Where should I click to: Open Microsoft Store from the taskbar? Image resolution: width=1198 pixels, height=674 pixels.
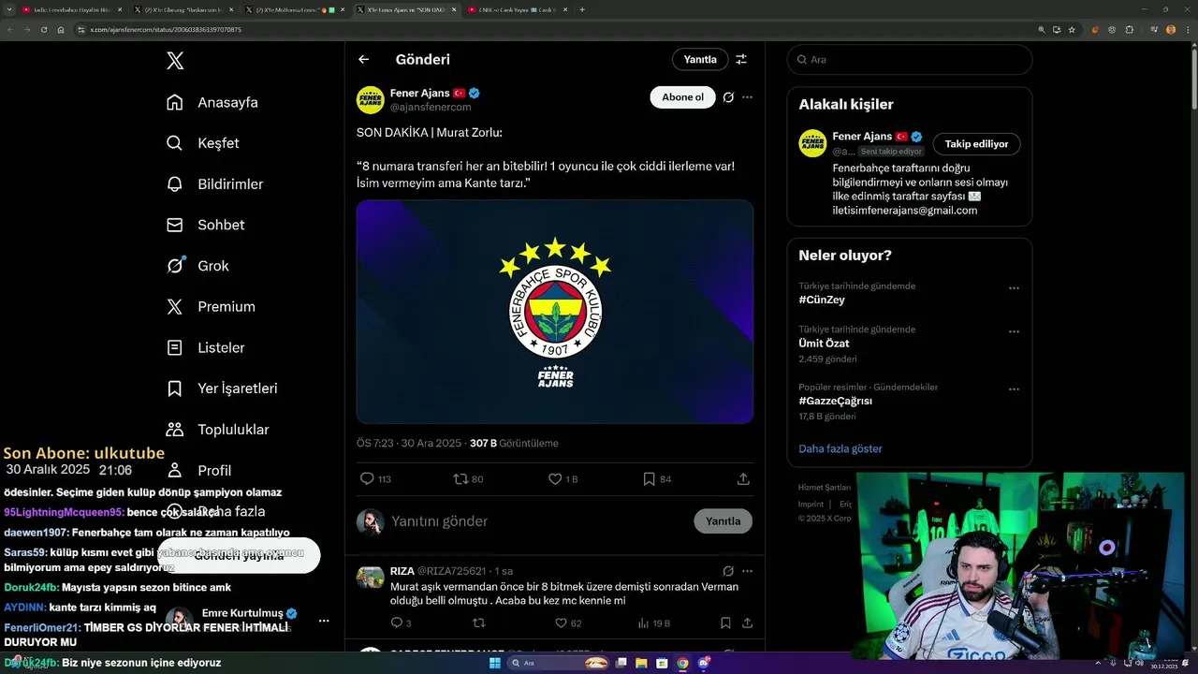[662, 663]
